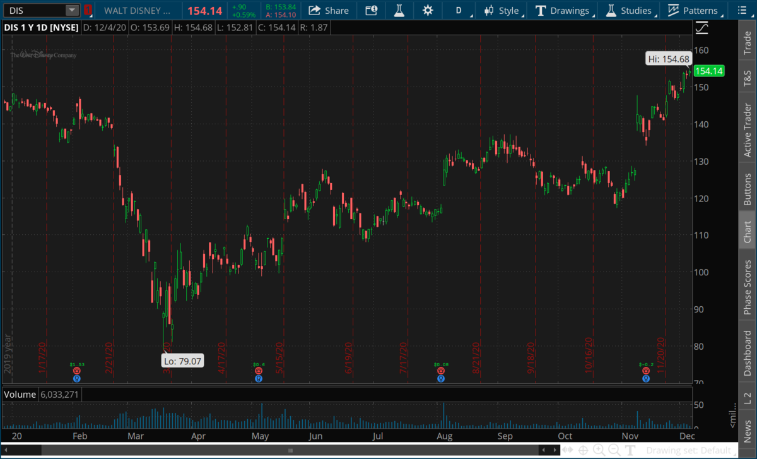Click the flask icon next to the gear
Viewport: 757px width, 459px height.
[x=399, y=10]
